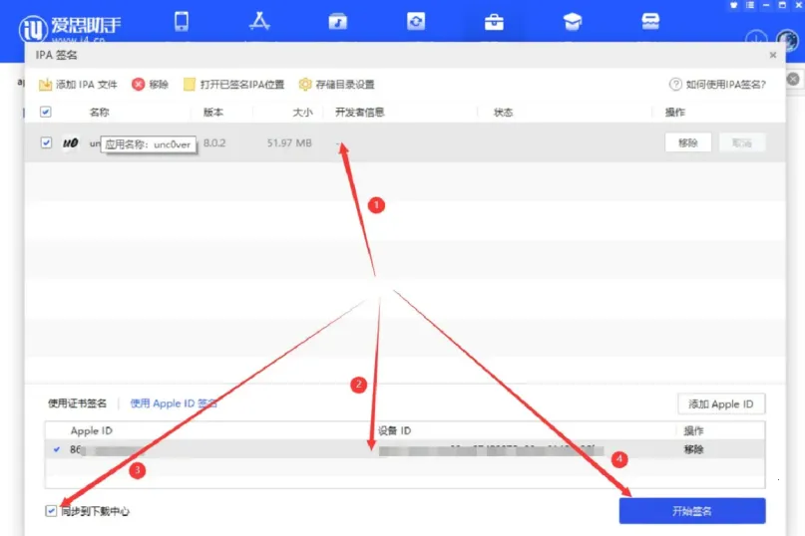The width and height of the screenshot is (805, 536).
Task: Click the 版本 column header
Action: tap(213, 113)
